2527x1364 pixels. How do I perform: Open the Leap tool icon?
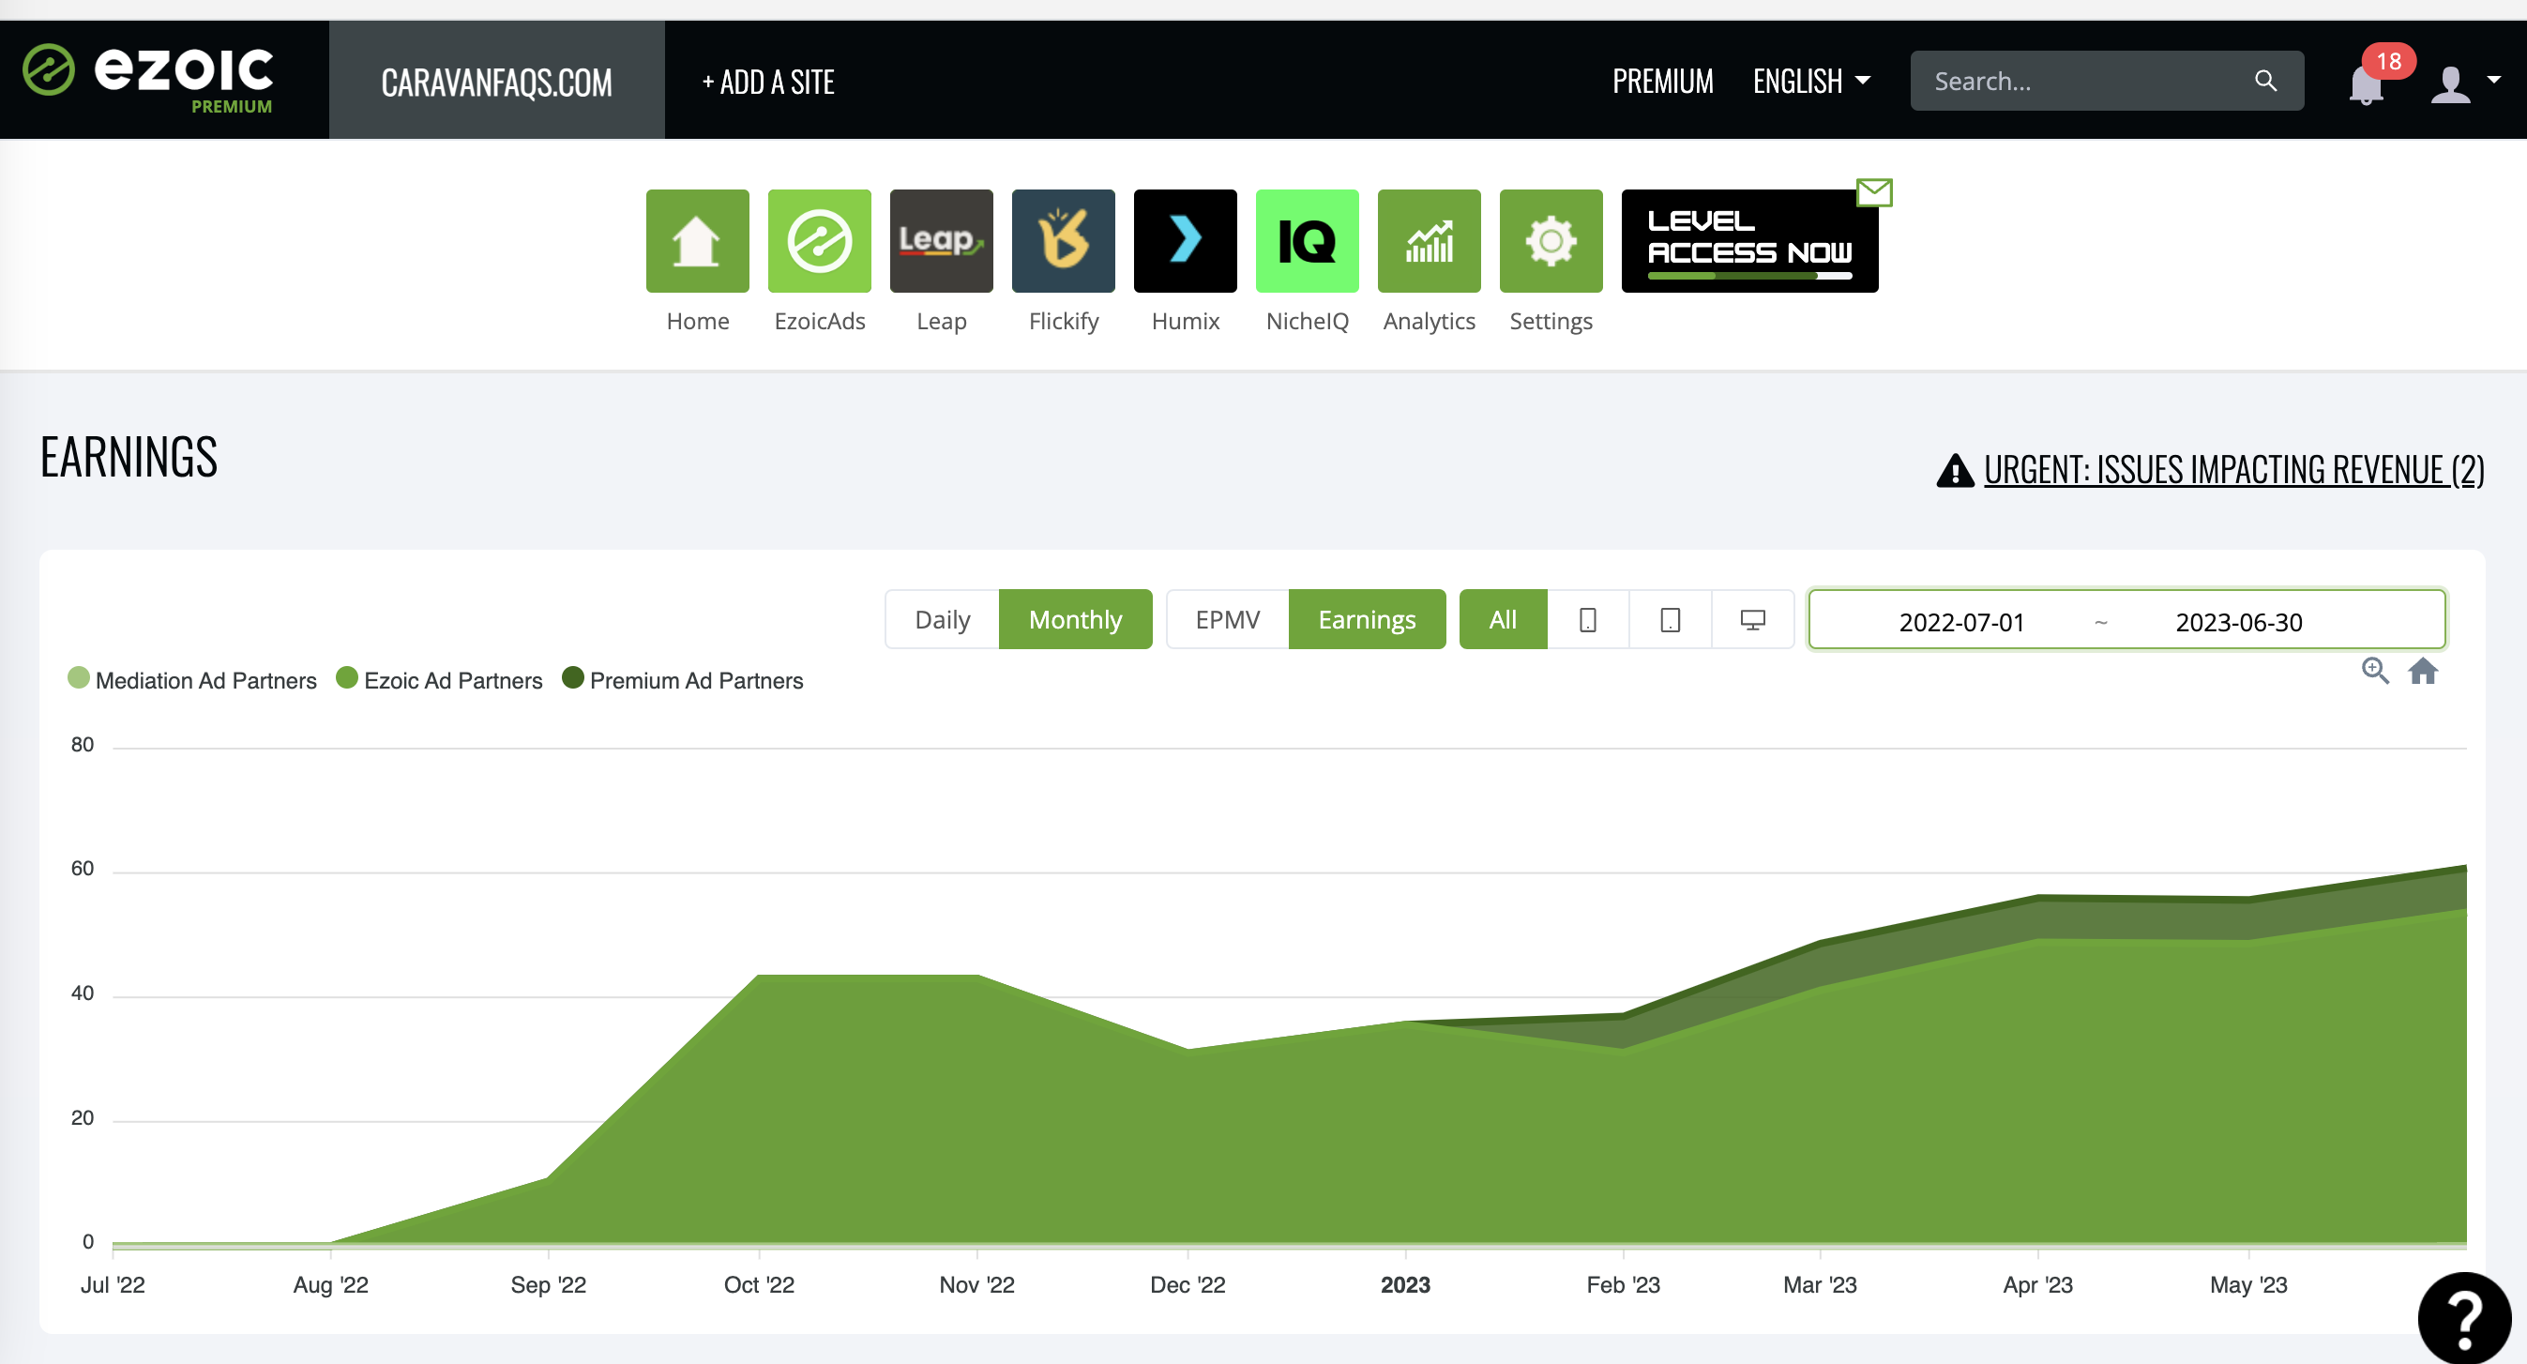tap(942, 240)
